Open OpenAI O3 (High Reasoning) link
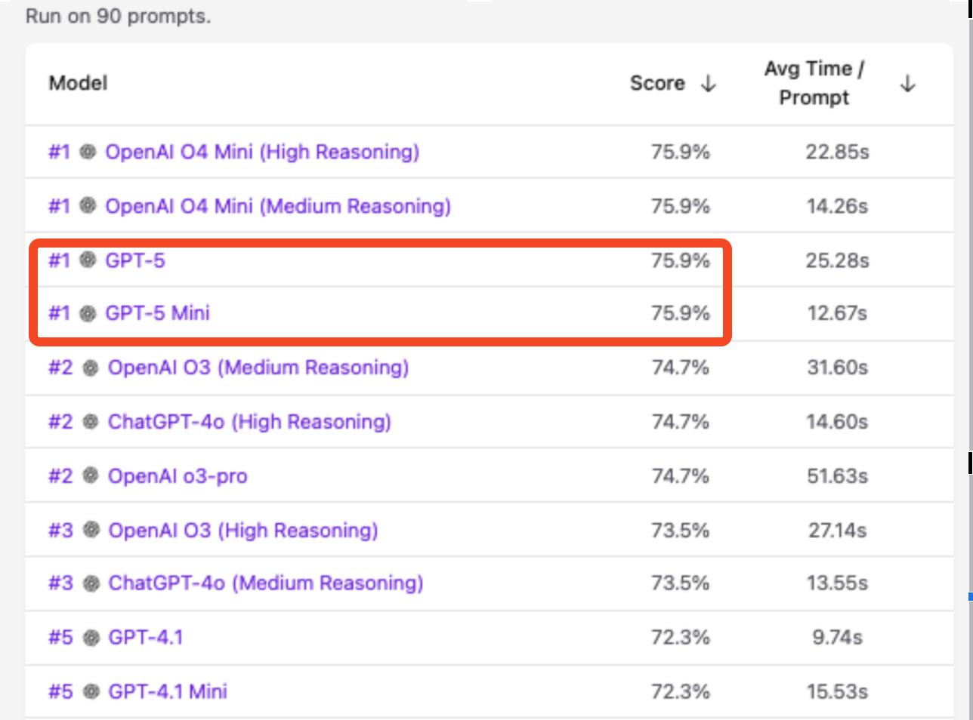Image resolution: width=973 pixels, height=720 pixels. 243,531
